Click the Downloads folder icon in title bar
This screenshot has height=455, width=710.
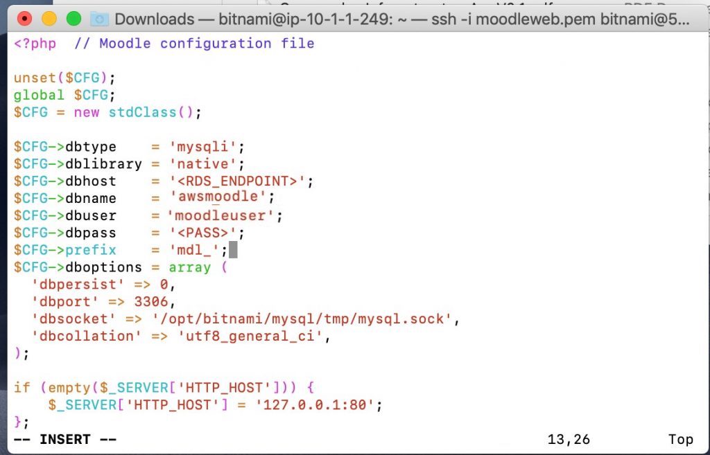99,19
